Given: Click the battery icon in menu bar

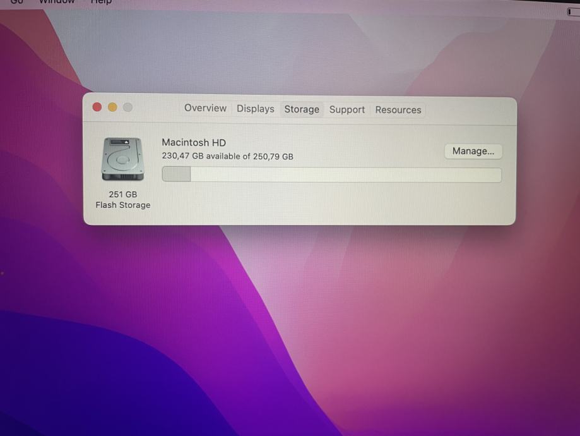Looking at the screenshot, I should [573, 12].
